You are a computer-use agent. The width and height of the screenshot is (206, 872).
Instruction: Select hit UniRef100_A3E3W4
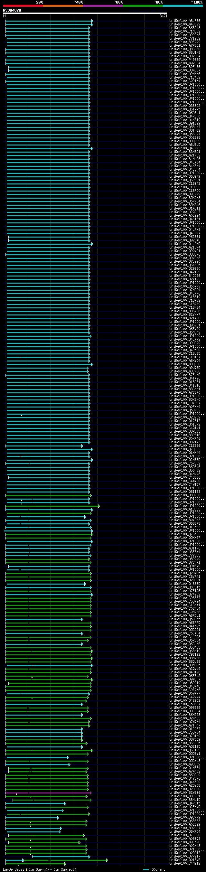pos(185,552)
